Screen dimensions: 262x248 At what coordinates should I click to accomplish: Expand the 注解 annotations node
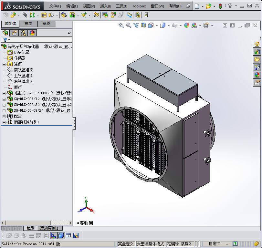pyautogui.click(x=4, y=64)
